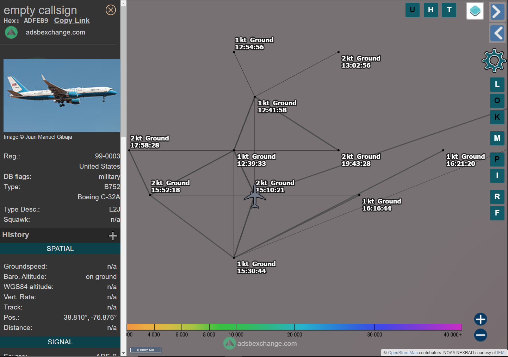Click the Boeing C-32A text
The height and width of the screenshot is (357, 508).
click(99, 197)
